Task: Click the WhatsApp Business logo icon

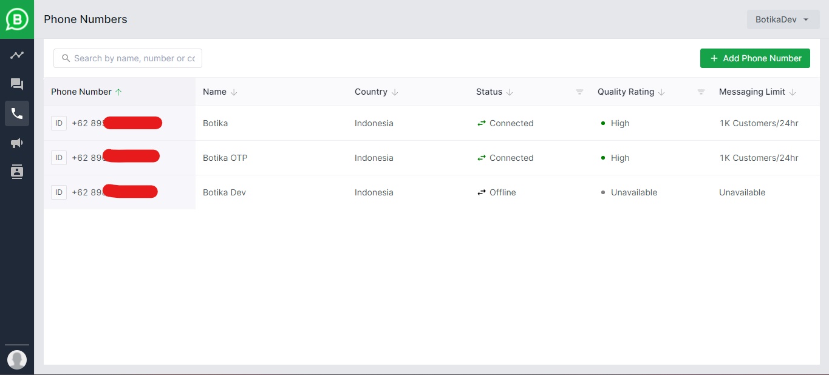Action: [17, 19]
